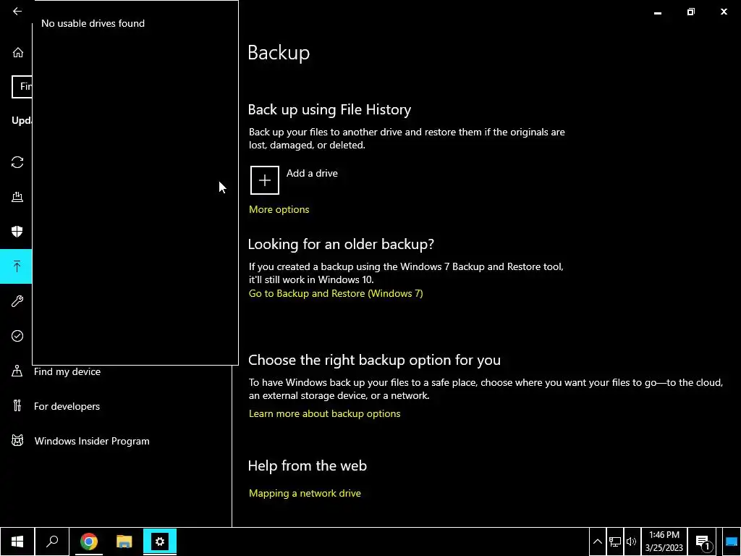Select the Backup upward-arrow sidebar icon
Viewport: 741px width, 556px height.
(x=17, y=266)
